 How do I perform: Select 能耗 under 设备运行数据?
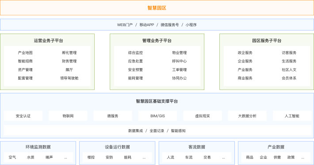(x=128, y=157)
